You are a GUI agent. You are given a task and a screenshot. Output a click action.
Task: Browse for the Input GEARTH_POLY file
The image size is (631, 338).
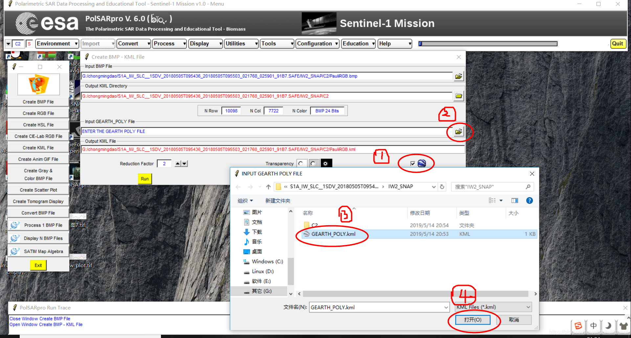tap(459, 131)
